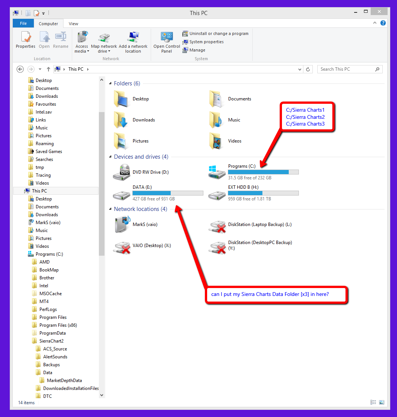Select the Programs (C:) drive
Image resolution: width=397 pixels, height=417 pixels.
coord(253,172)
